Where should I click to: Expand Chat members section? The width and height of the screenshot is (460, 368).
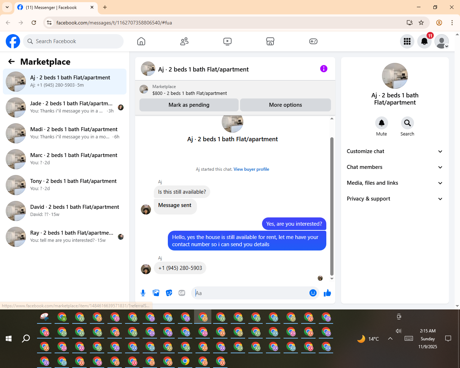395,167
